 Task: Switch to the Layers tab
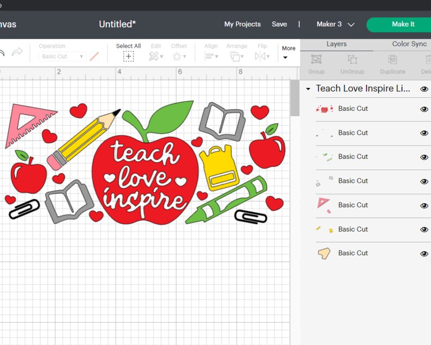(337, 44)
